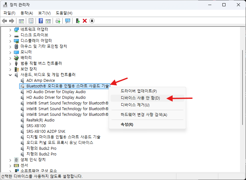The height and width of the screenshot is (180, 246).
Task: Open the 보기(V) menu
Action: point(44,13)
